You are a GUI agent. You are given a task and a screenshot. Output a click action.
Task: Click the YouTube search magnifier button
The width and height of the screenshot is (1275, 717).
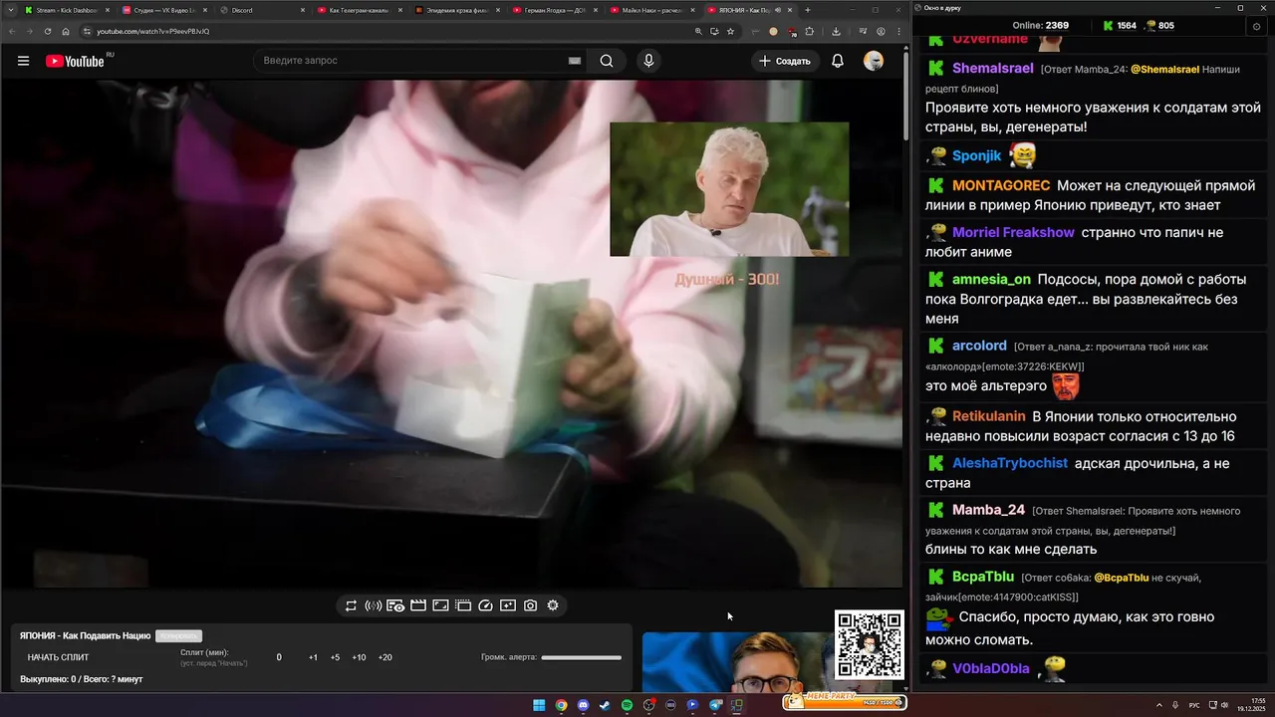607,61
